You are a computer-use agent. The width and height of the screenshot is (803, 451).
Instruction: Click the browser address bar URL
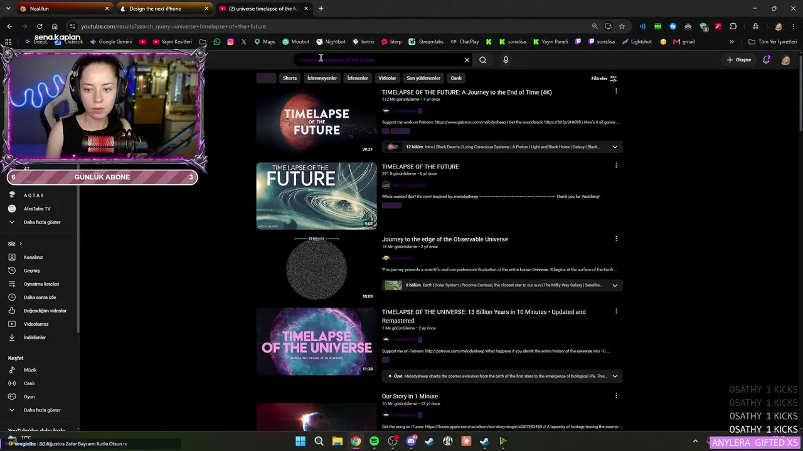click(173, 26)
